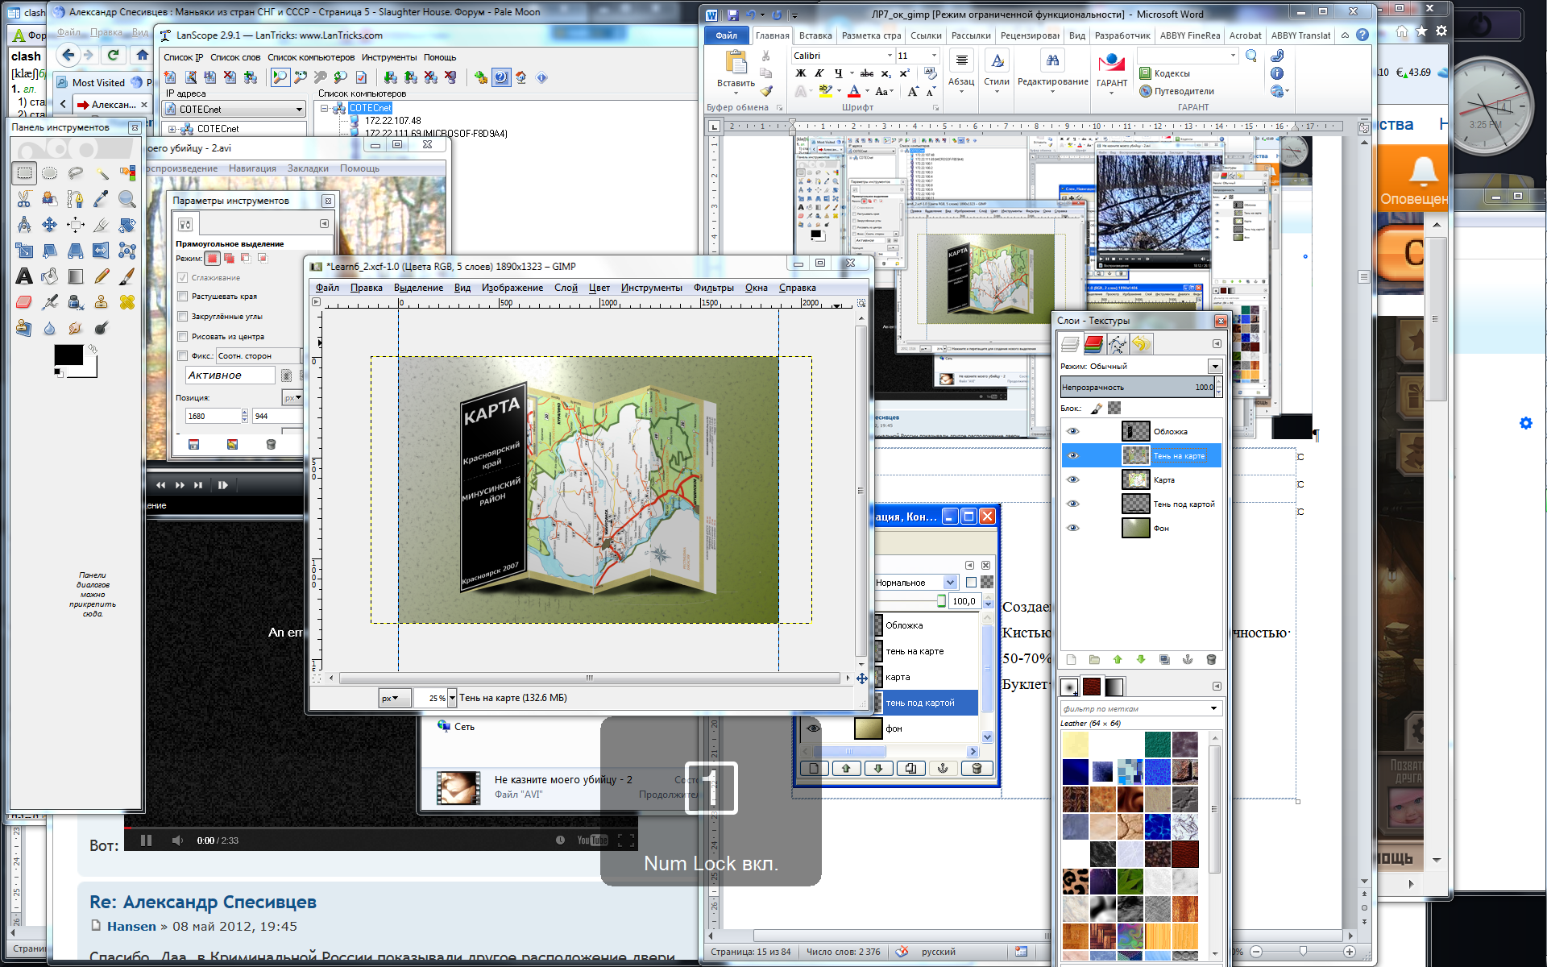Select the Clone stamp tool
Screen dimensions: 1547x967
tap(102, 302)
